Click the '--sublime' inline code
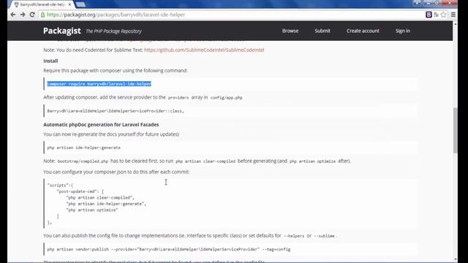 [325, 236]
